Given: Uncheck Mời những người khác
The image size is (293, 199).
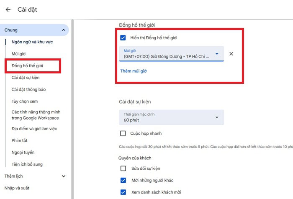Looking at the screenshot, I should pos(123,180).
